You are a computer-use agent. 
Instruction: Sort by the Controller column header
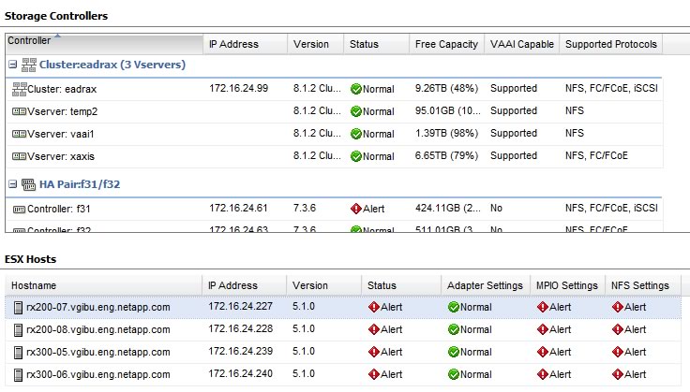point(103,44)
